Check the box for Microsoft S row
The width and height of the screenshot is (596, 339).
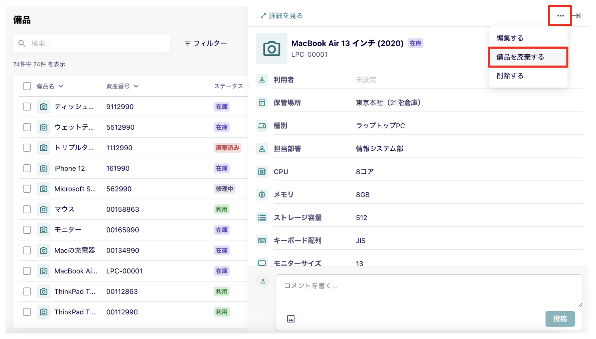tap(27, 189)
